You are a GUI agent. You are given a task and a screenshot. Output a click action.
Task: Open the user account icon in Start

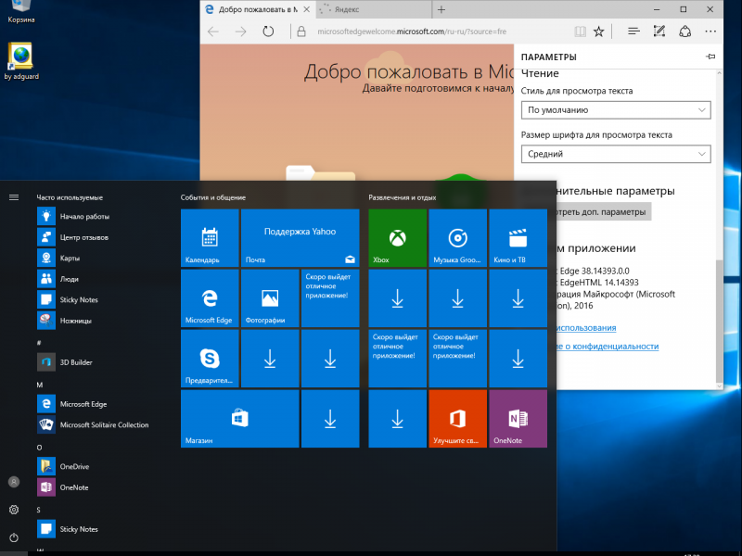click(x=14, y=482)
